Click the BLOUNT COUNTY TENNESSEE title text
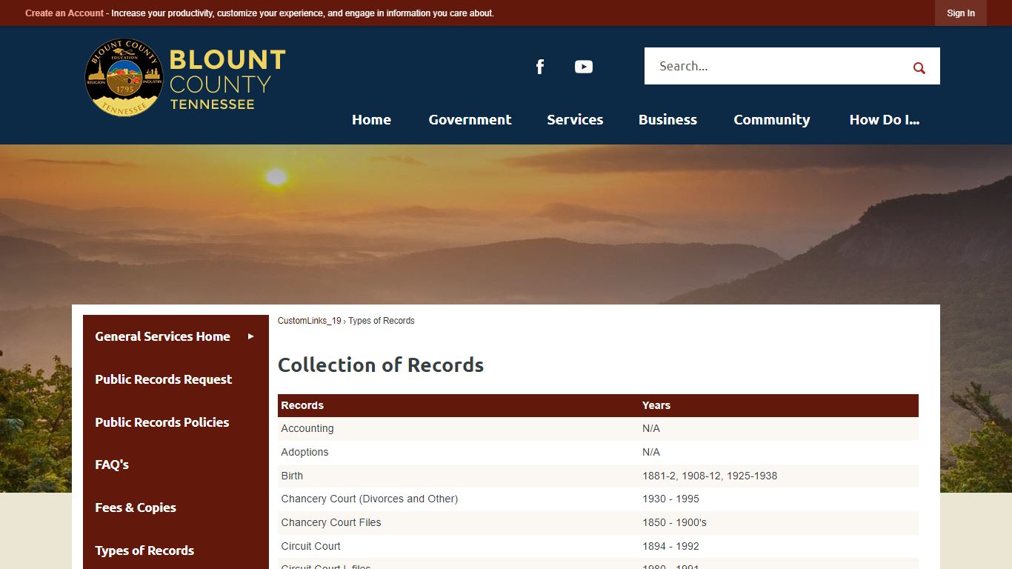 227,79
